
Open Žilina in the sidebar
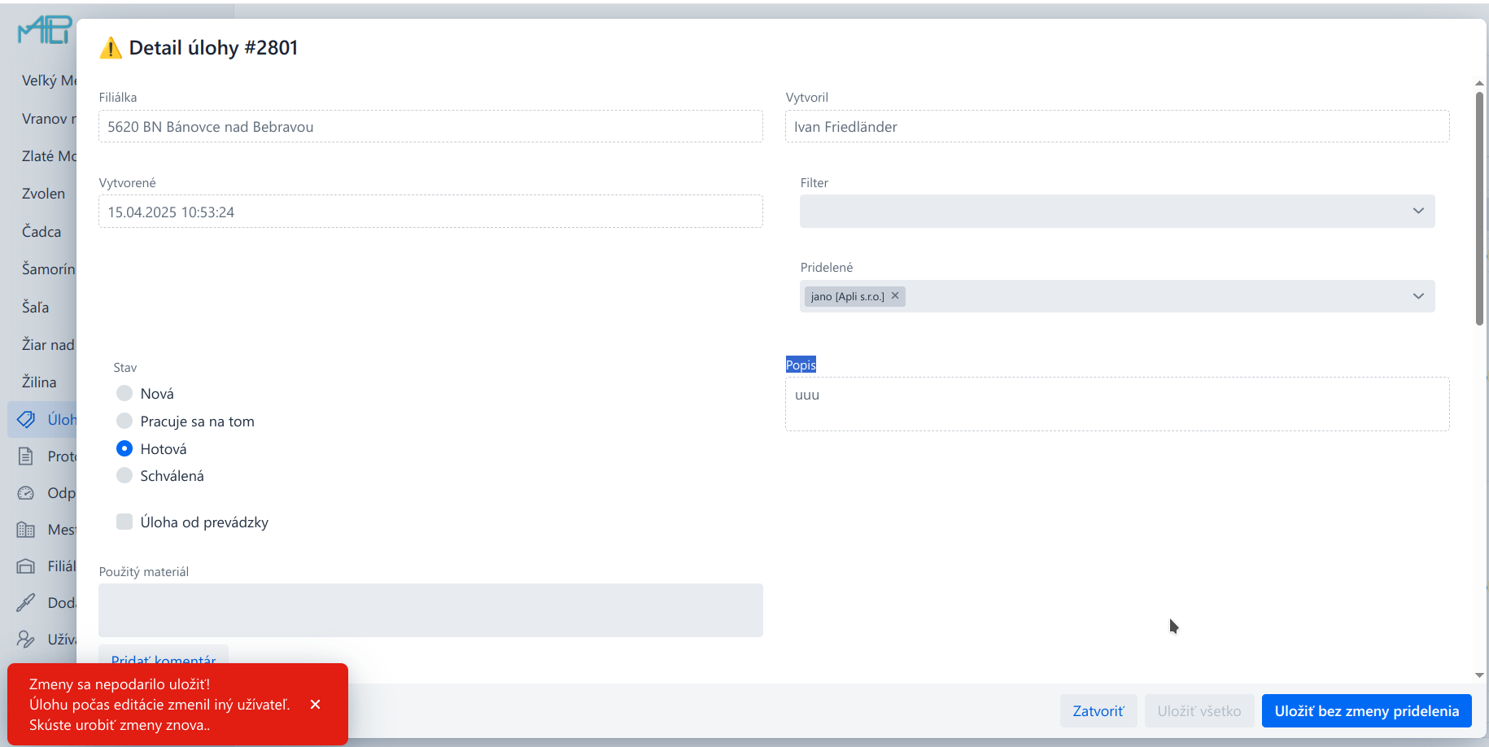[x=39, y=382]
